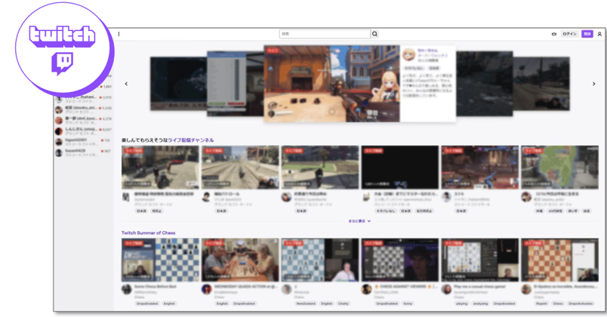
Task: Click the funny tag
Action: [x=408, y=303]
